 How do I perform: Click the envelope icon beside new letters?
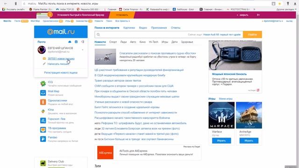pyautogui.click(x=44, y=59)
